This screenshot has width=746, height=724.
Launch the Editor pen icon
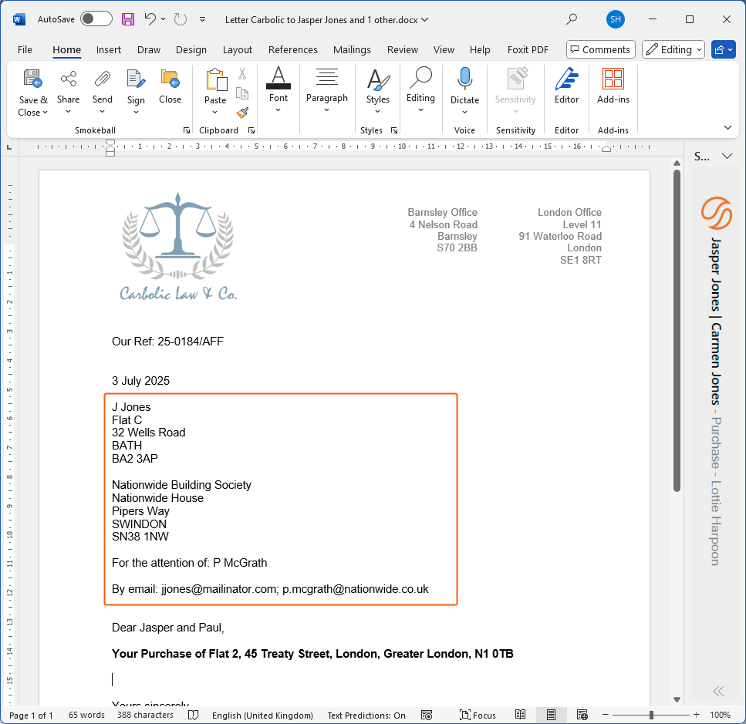[567, 79]
